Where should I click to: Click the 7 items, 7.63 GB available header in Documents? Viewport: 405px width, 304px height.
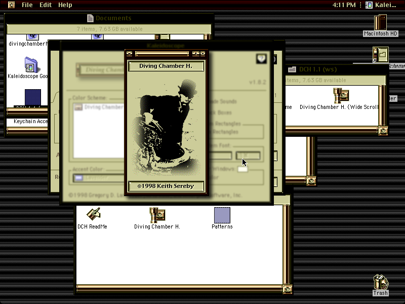109,29
